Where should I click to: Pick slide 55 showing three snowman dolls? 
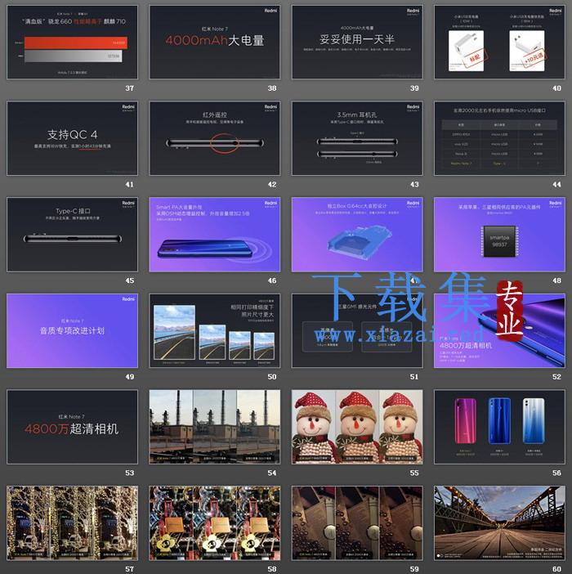click(x=357, y=427)
